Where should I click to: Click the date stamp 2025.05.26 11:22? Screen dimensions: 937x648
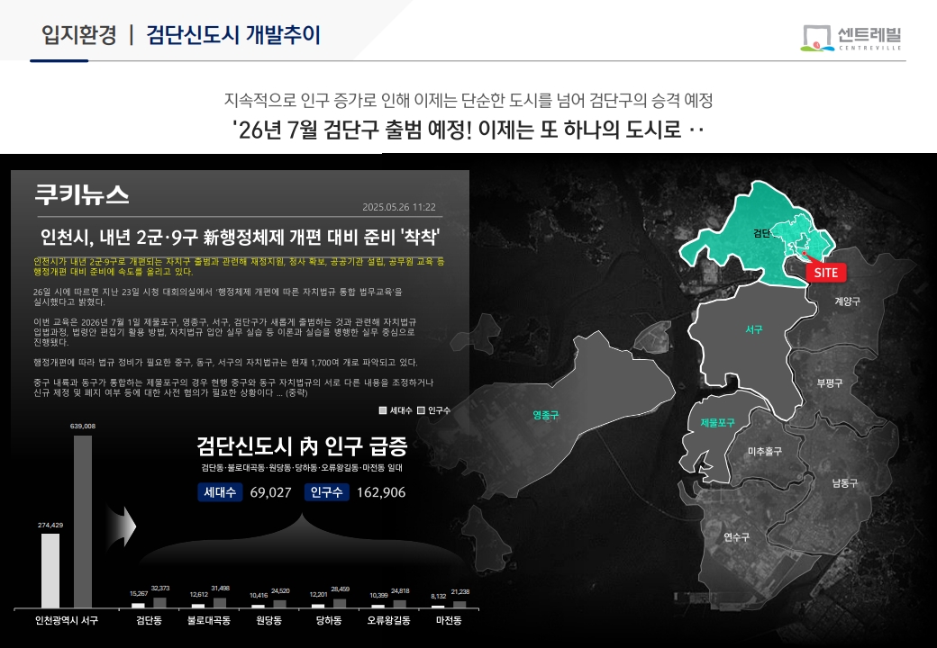398,207
